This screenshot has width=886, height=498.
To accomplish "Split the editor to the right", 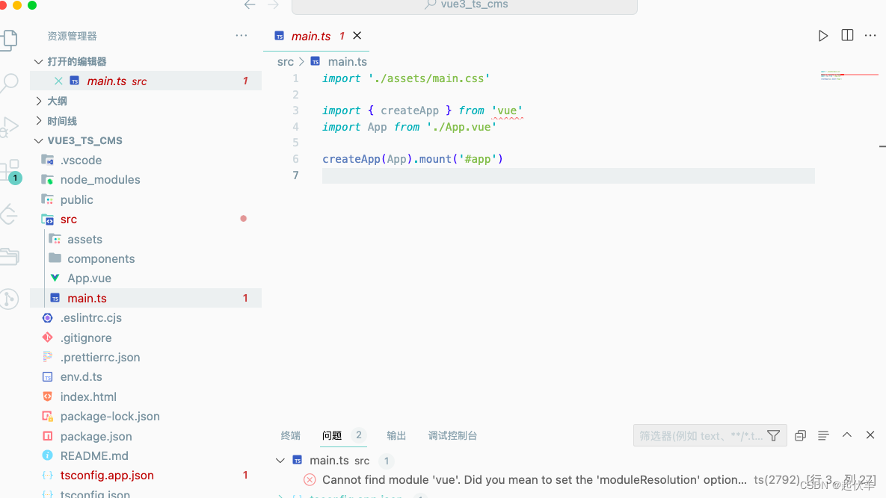I will click(x=847, y=36).
